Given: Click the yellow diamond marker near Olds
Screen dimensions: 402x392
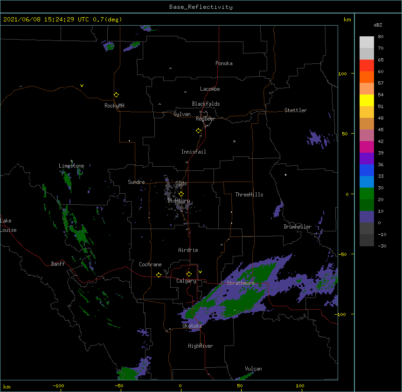Looking at the screenshot, I should pyautogui.click(x=181, y=194).
